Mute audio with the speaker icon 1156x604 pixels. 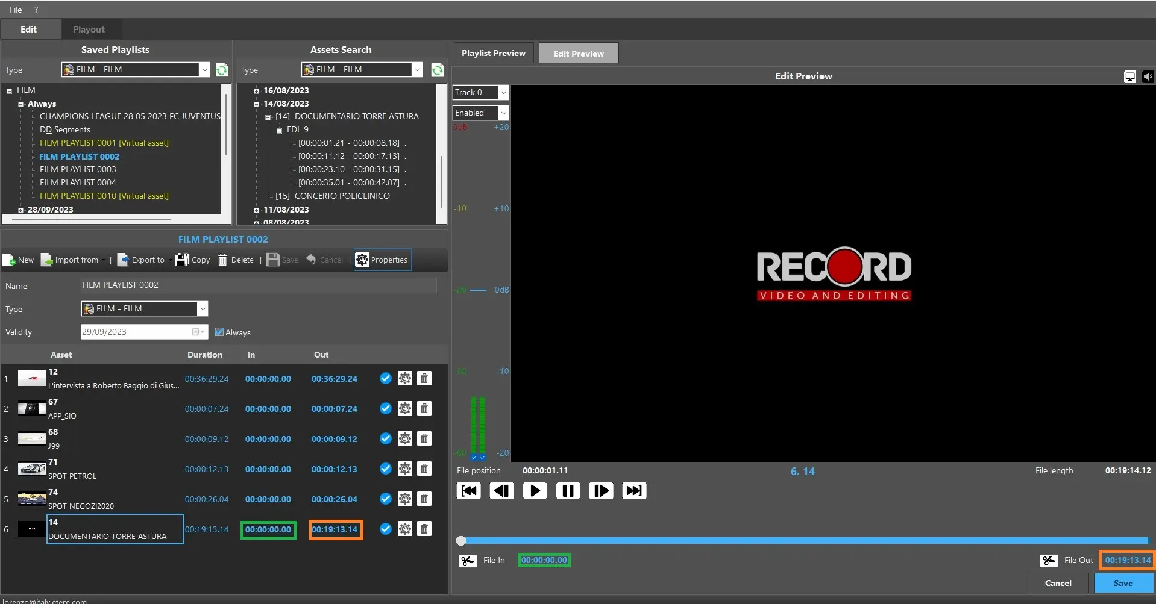pos(1148,76)
